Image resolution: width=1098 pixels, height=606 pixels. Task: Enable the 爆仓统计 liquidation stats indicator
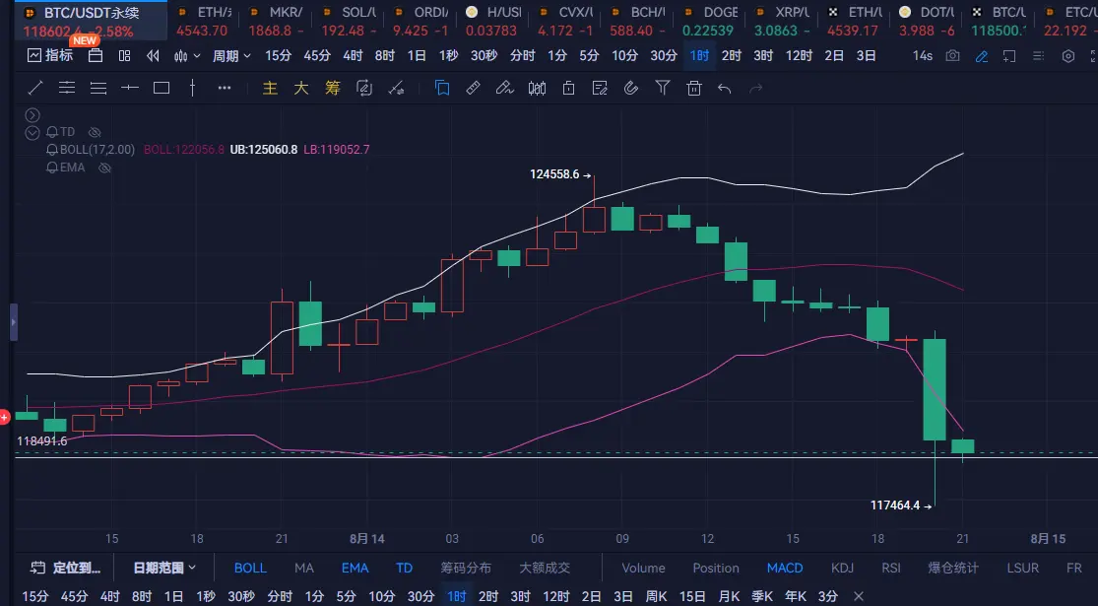(953, 568)
